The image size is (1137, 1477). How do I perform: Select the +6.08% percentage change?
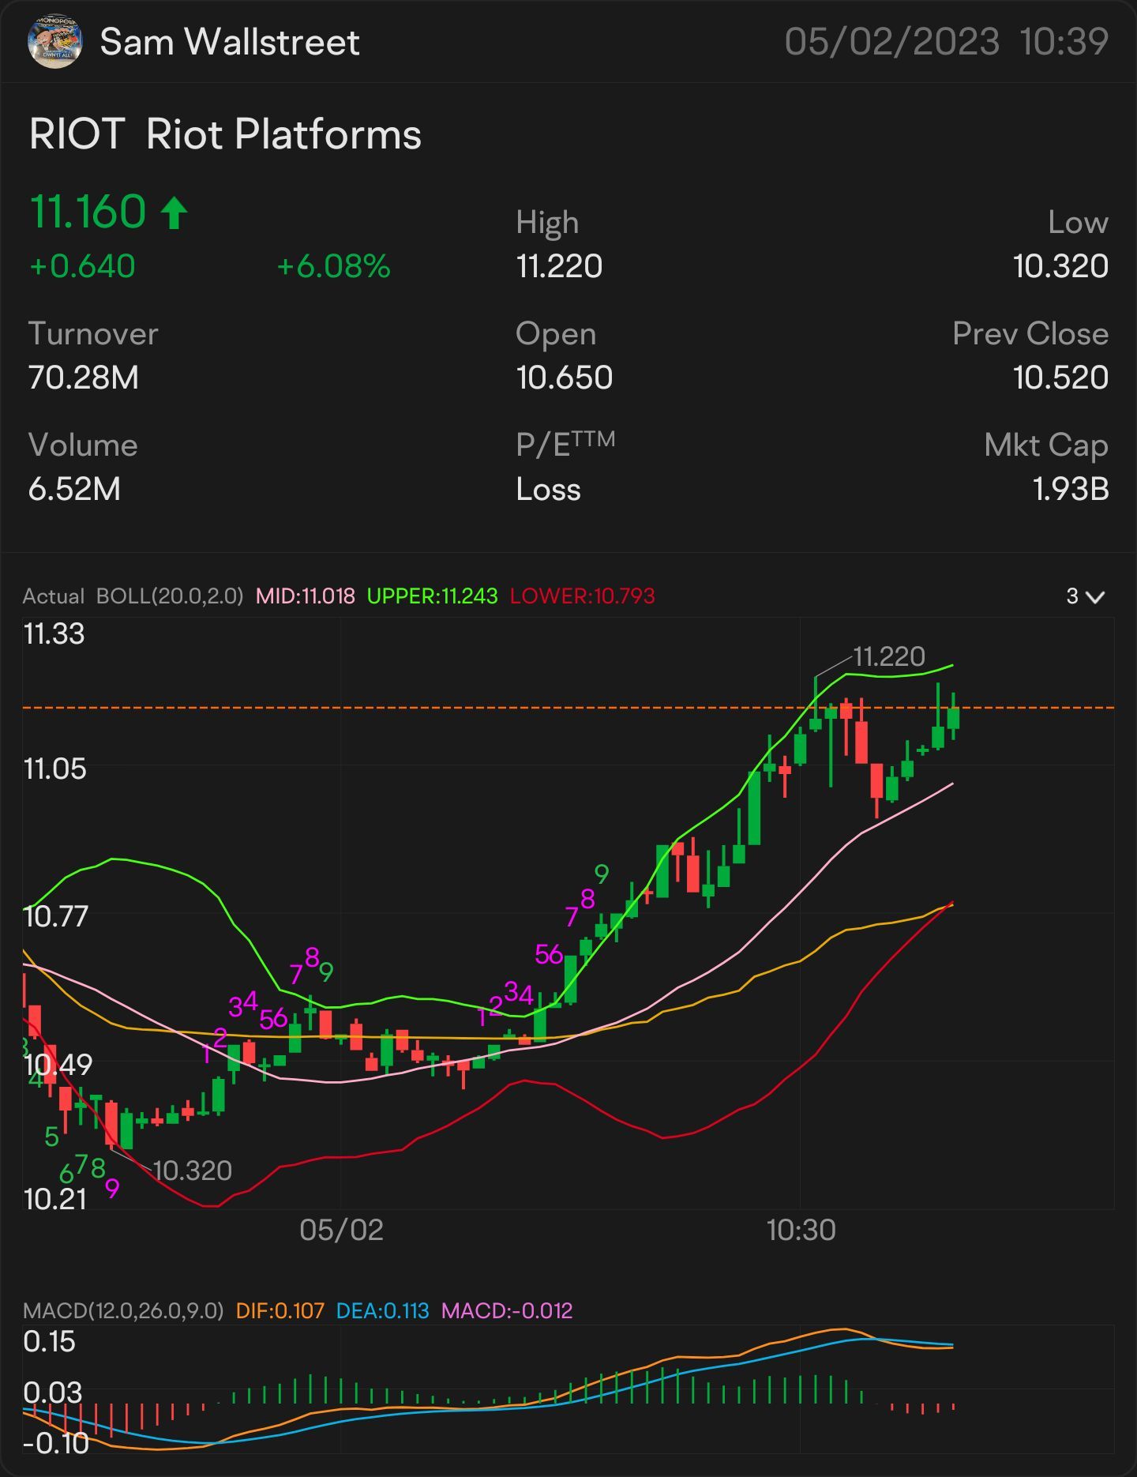point(333,266)
